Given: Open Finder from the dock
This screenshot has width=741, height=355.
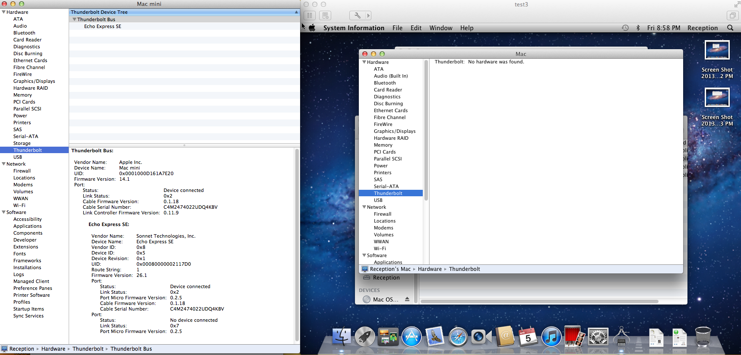Looking at the screenshot, I should point(341,336).
